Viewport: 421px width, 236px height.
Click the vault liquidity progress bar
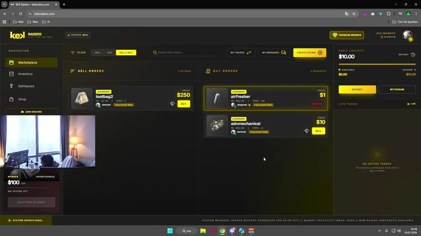coord(377,64)
